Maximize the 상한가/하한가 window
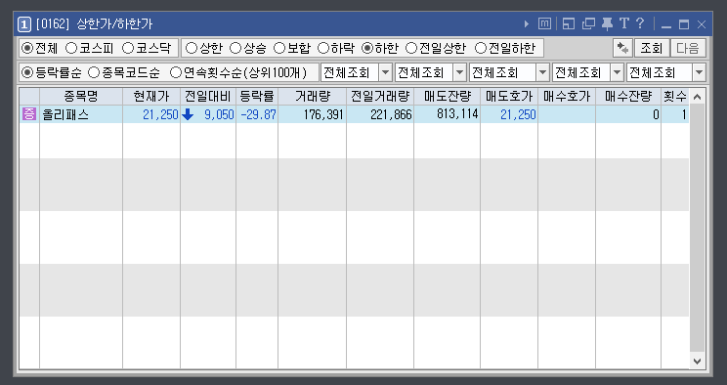727x385 pixels. pyautogui.click(x=684, y=24)
